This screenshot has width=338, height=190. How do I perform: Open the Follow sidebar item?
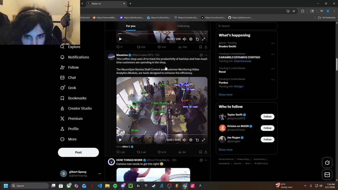point(69,67)
